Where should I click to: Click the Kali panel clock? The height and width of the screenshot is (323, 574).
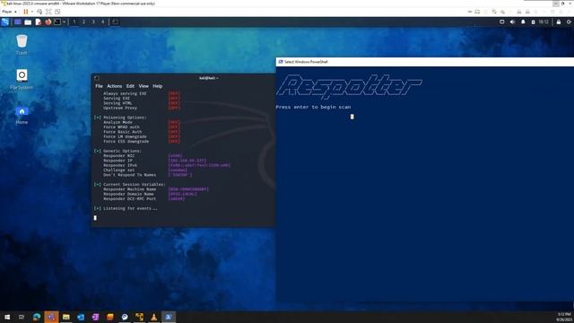(544, 22)
